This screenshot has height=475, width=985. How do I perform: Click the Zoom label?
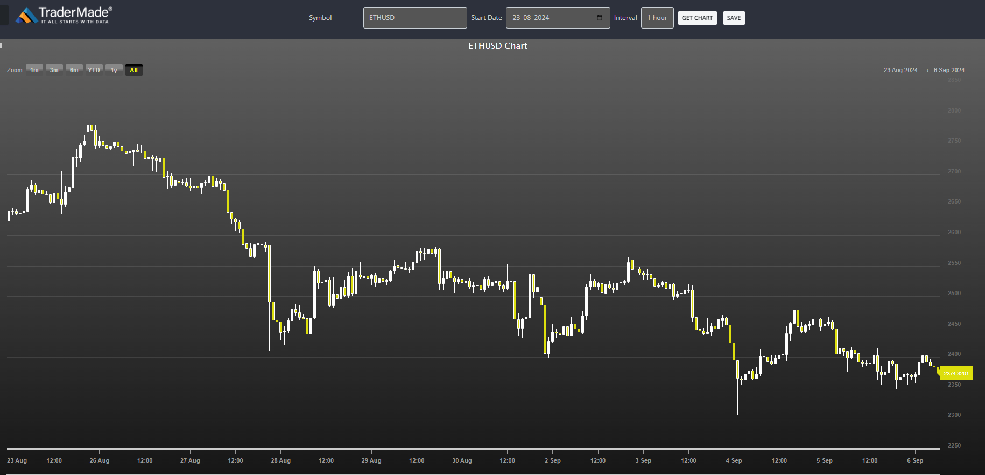pyautogui.click(x=15, y=70)
